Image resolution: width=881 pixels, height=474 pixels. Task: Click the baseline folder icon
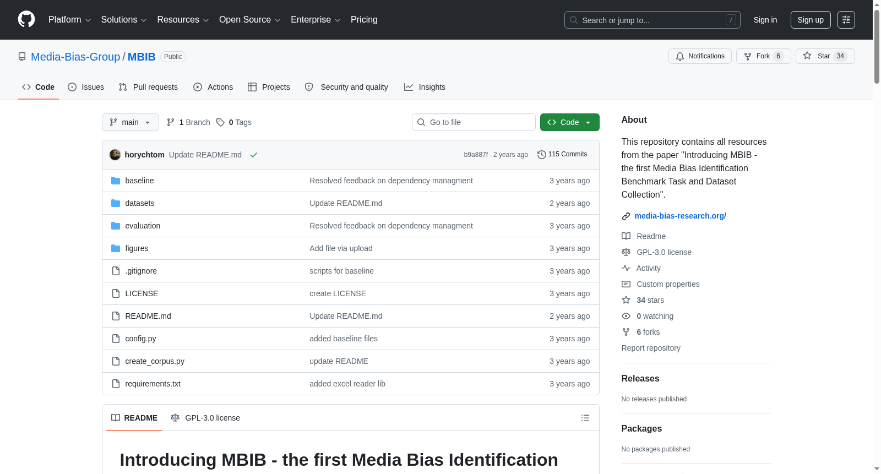tap(116, 181)
